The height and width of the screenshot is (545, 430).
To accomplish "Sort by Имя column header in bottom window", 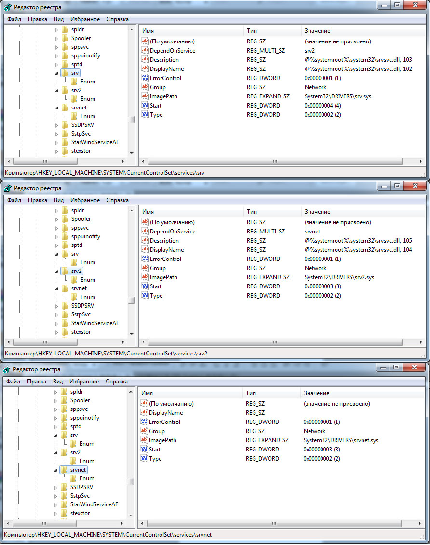I will point(190,393).
